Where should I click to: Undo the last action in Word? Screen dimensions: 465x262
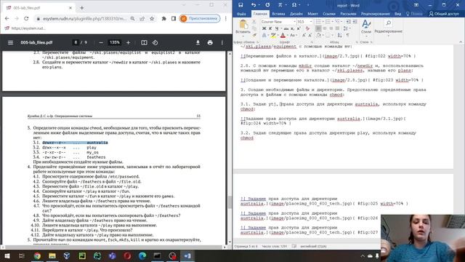tap(254, 5)
